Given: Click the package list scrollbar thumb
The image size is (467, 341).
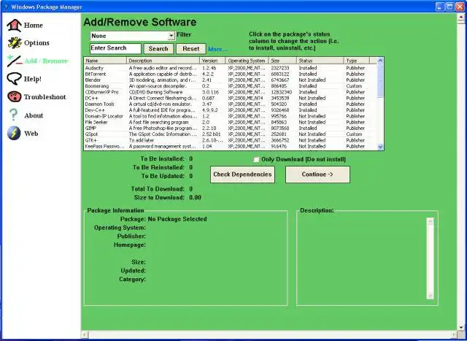Looking at the screenshot, I should pyautogui.click(x=380, y=80).
